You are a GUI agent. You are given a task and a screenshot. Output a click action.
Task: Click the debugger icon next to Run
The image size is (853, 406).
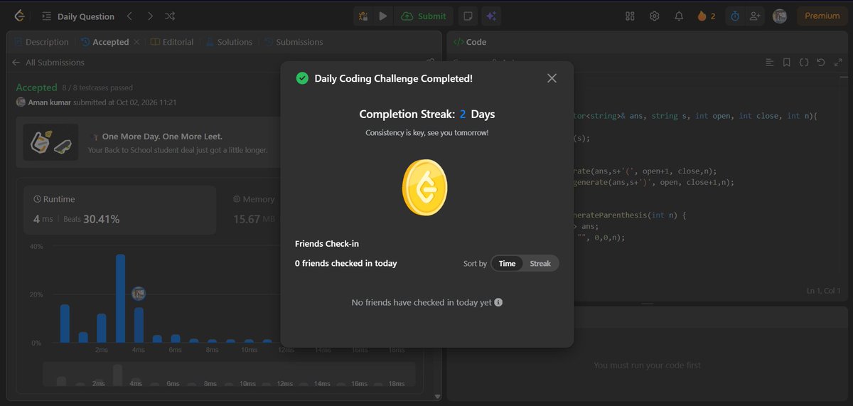click(363, 16)
